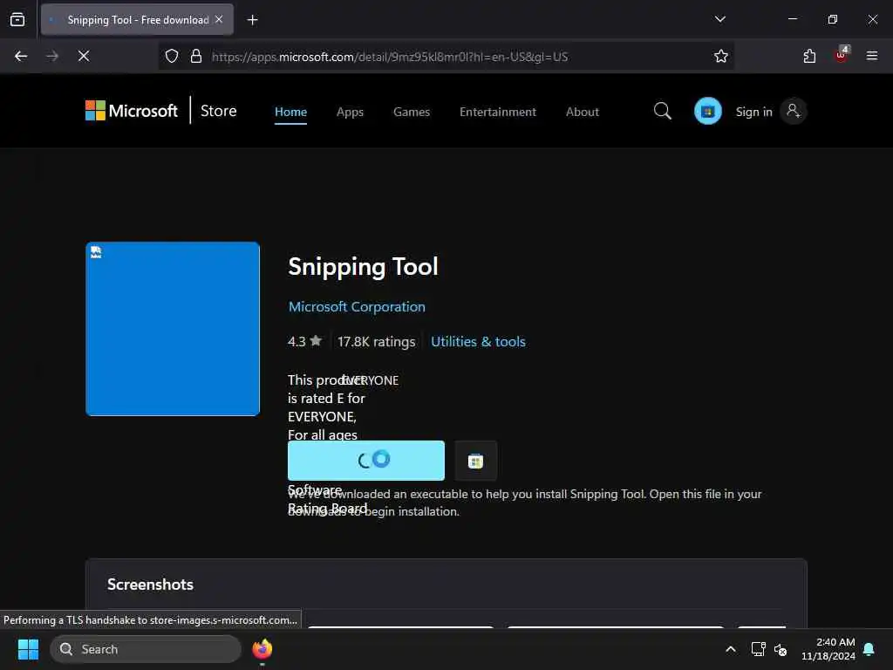Click the uBlock Origin extension icon
The height and width of the screenshot is (670, 893).
click(842, 55)
